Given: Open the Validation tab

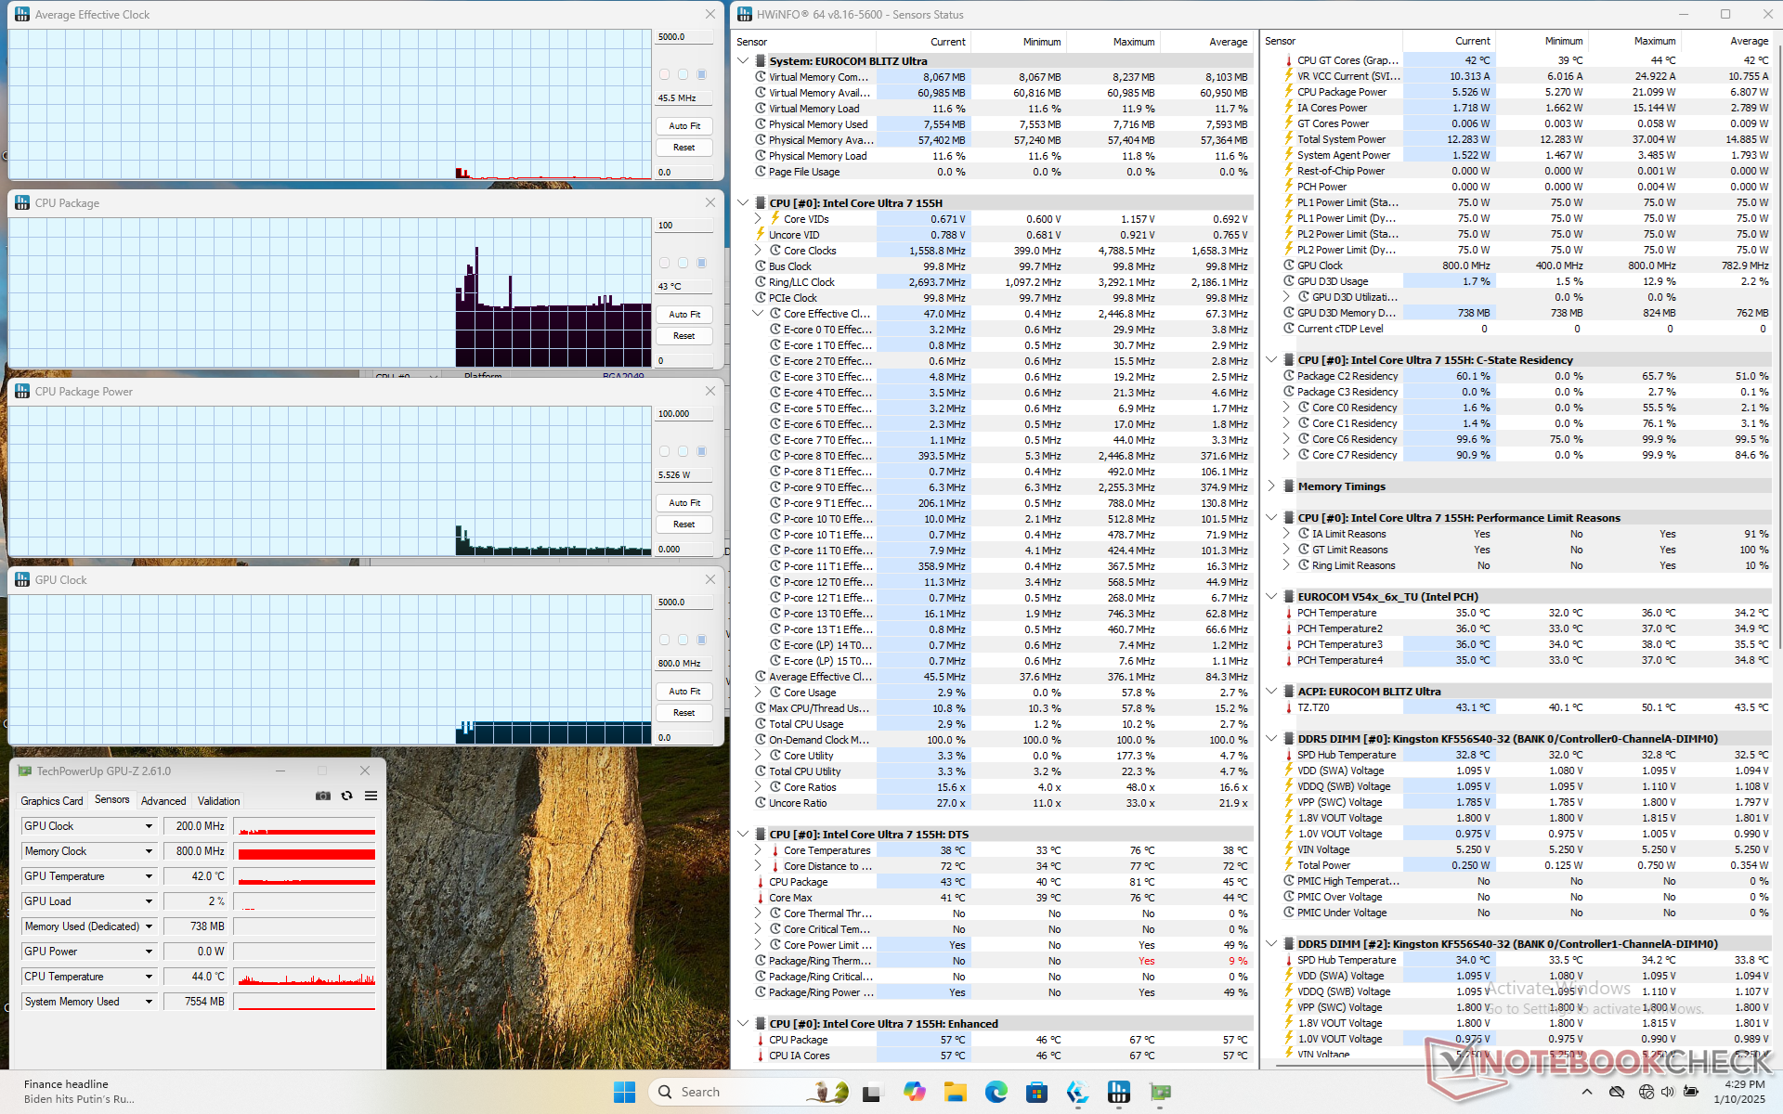Looking at the screenshot, I should 219,800.
